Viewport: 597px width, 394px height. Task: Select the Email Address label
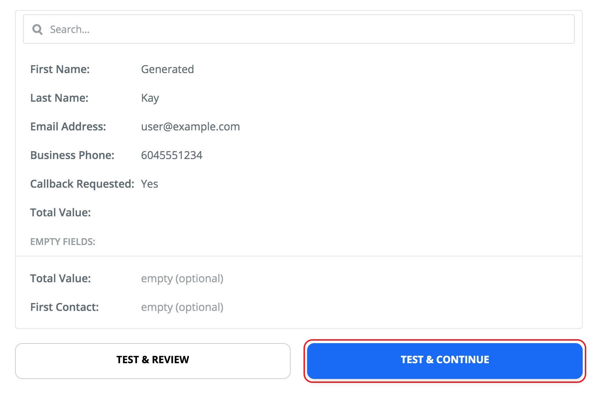(68, 126)
